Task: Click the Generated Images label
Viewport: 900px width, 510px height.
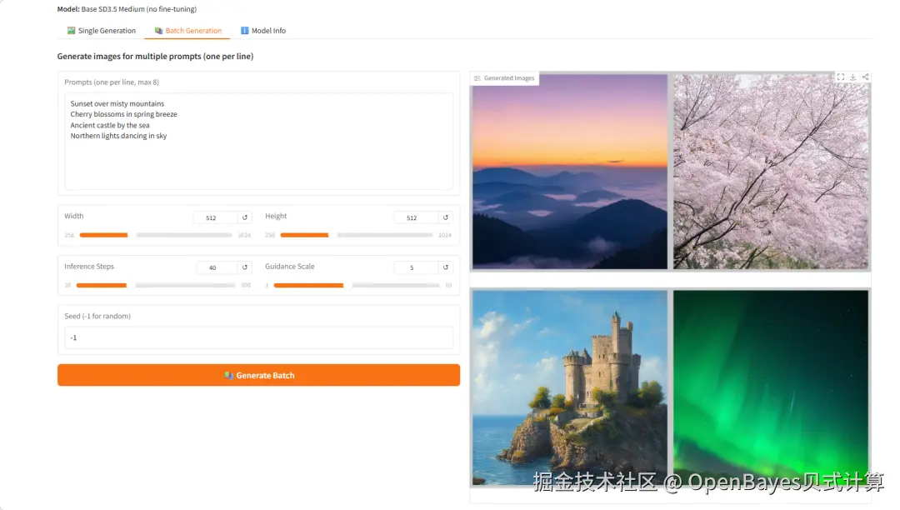Action: [x=504, y=78]
